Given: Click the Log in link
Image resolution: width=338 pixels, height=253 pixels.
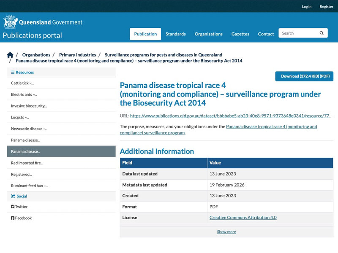Looking at the screenshot, I should point(307,6).
